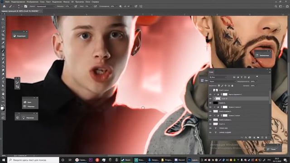
Task: Open layer opacity dropdown arrow
Action: click(x=256, y=81)
